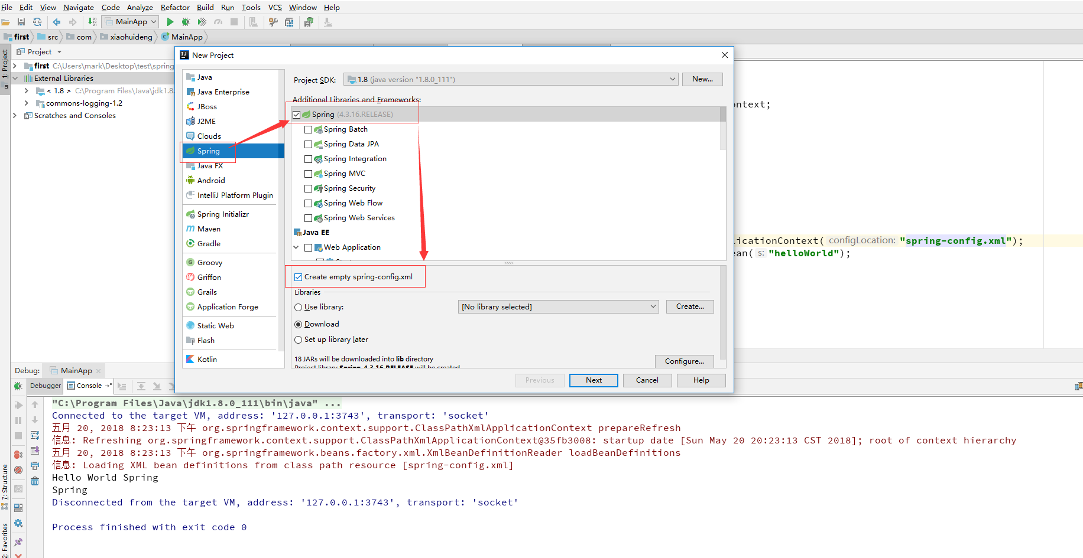The image size is (1083, 558).
Task: Click the Open folder toolbar icon
Action: tap(5, 22)
